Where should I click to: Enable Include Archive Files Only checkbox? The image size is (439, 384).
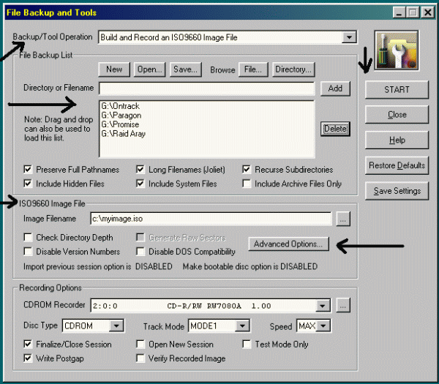(247, 184)
